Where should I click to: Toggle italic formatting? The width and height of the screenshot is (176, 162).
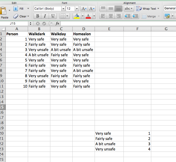(x=45, y=16)
